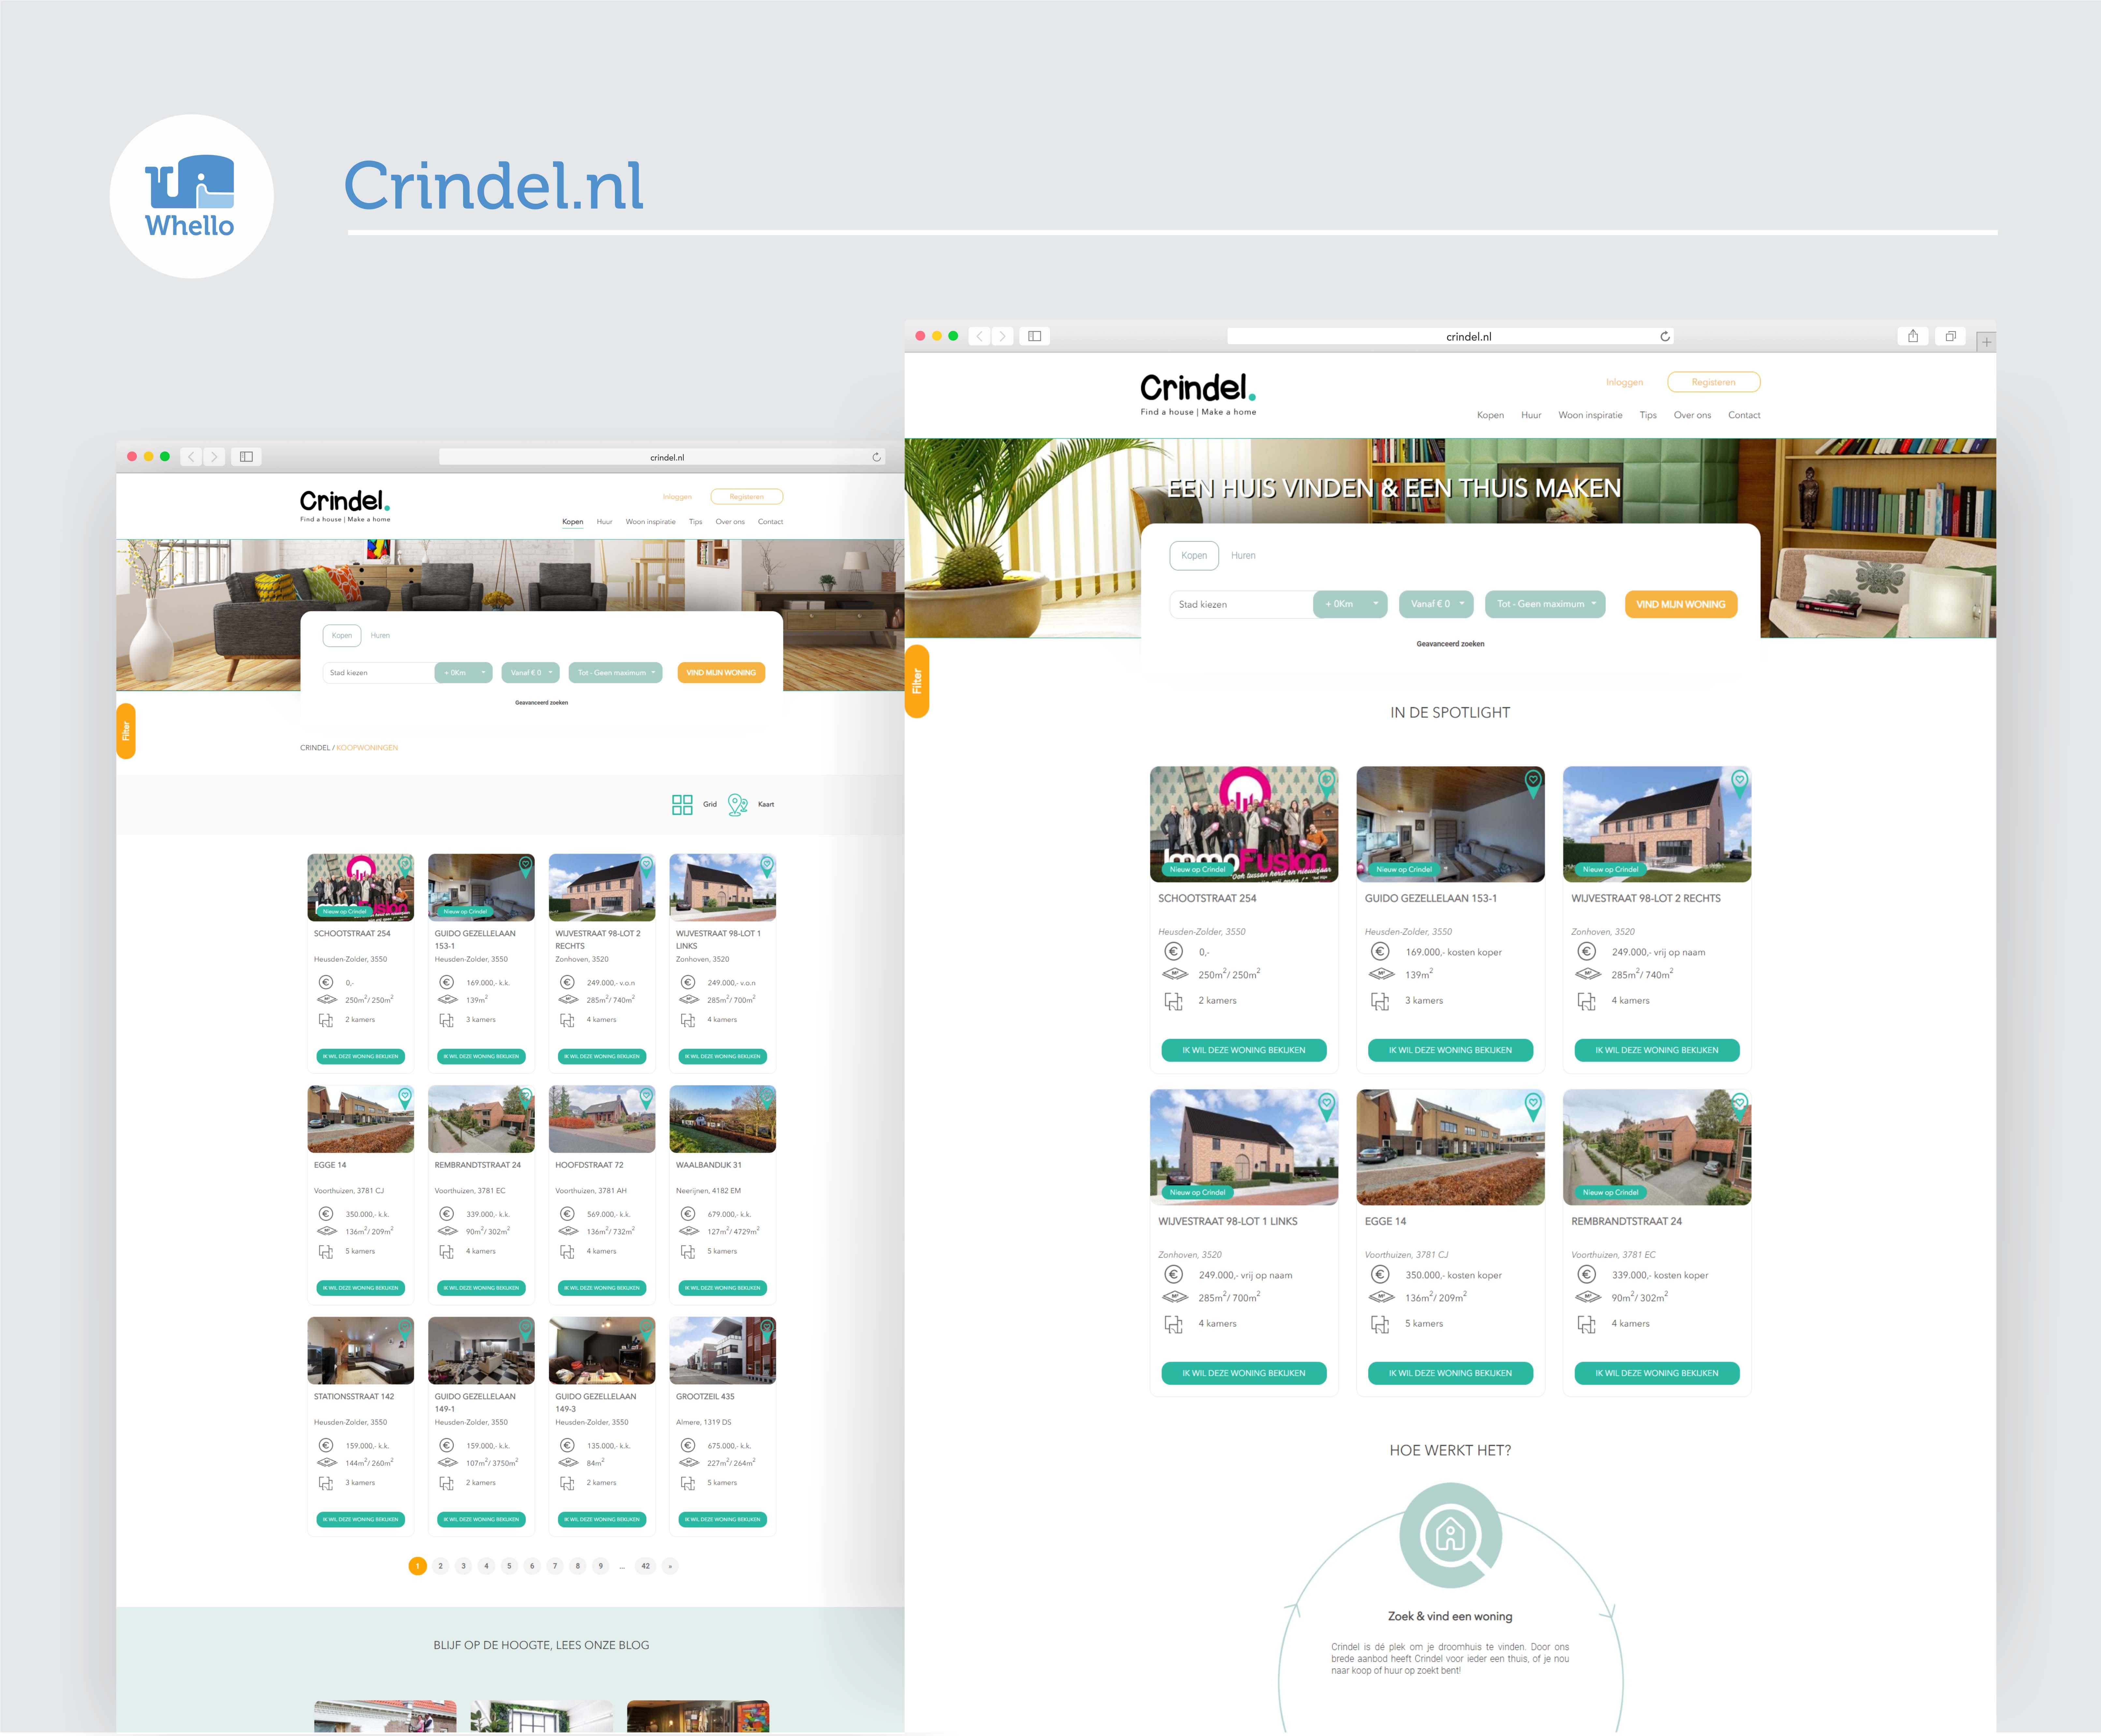Open the + 0Km radius dropdown in right window
The height and width of the screenshot is (1736, 2101).
(1350, 604)
